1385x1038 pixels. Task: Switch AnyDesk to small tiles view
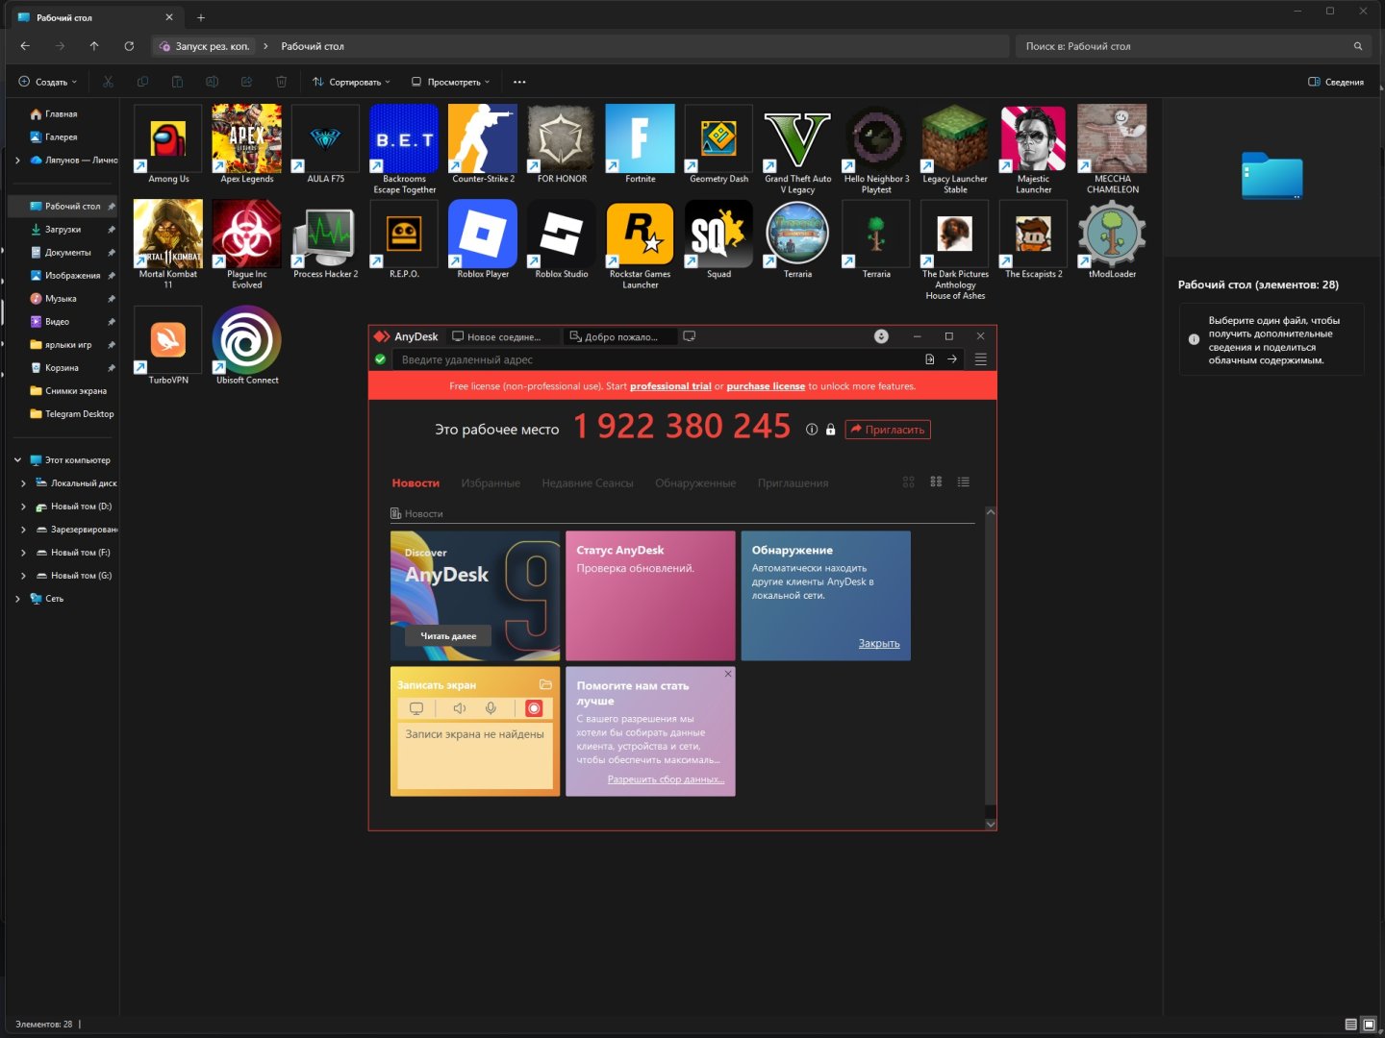(x=936, y=482)
